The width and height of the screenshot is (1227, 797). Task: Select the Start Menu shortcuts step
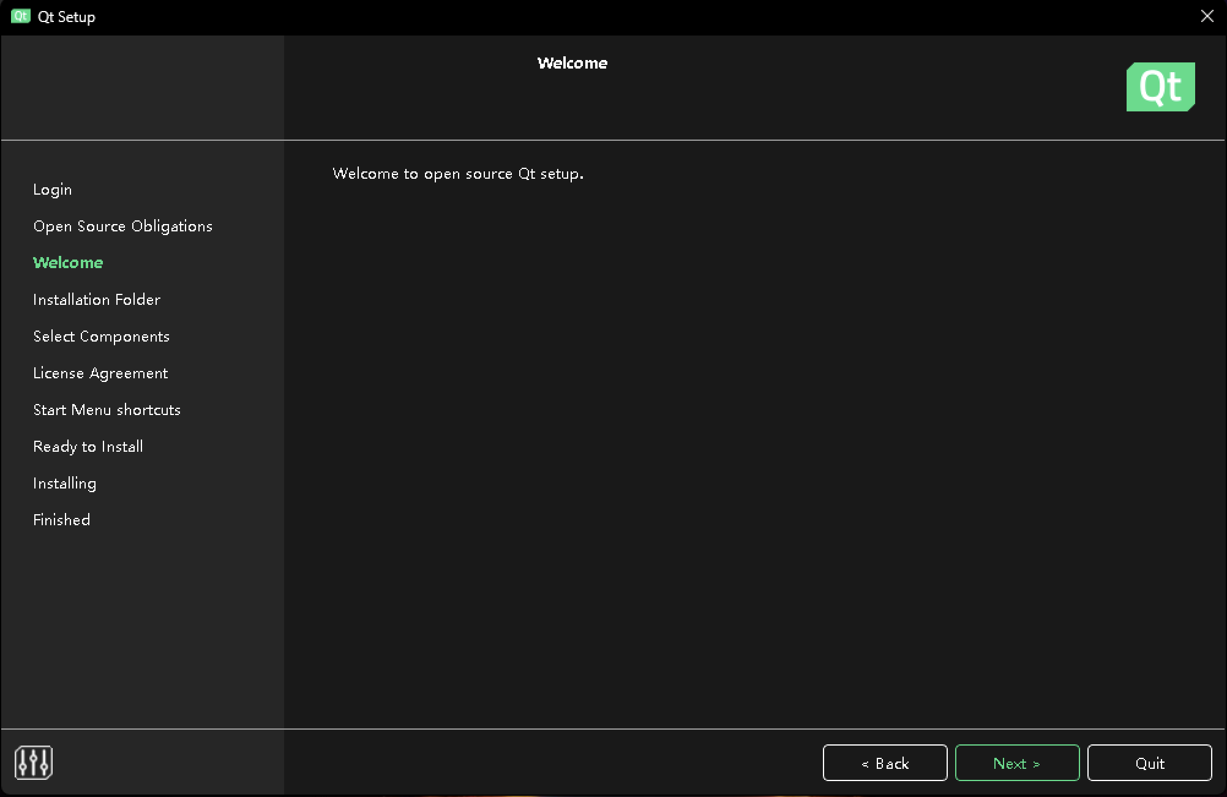[107, 410]
